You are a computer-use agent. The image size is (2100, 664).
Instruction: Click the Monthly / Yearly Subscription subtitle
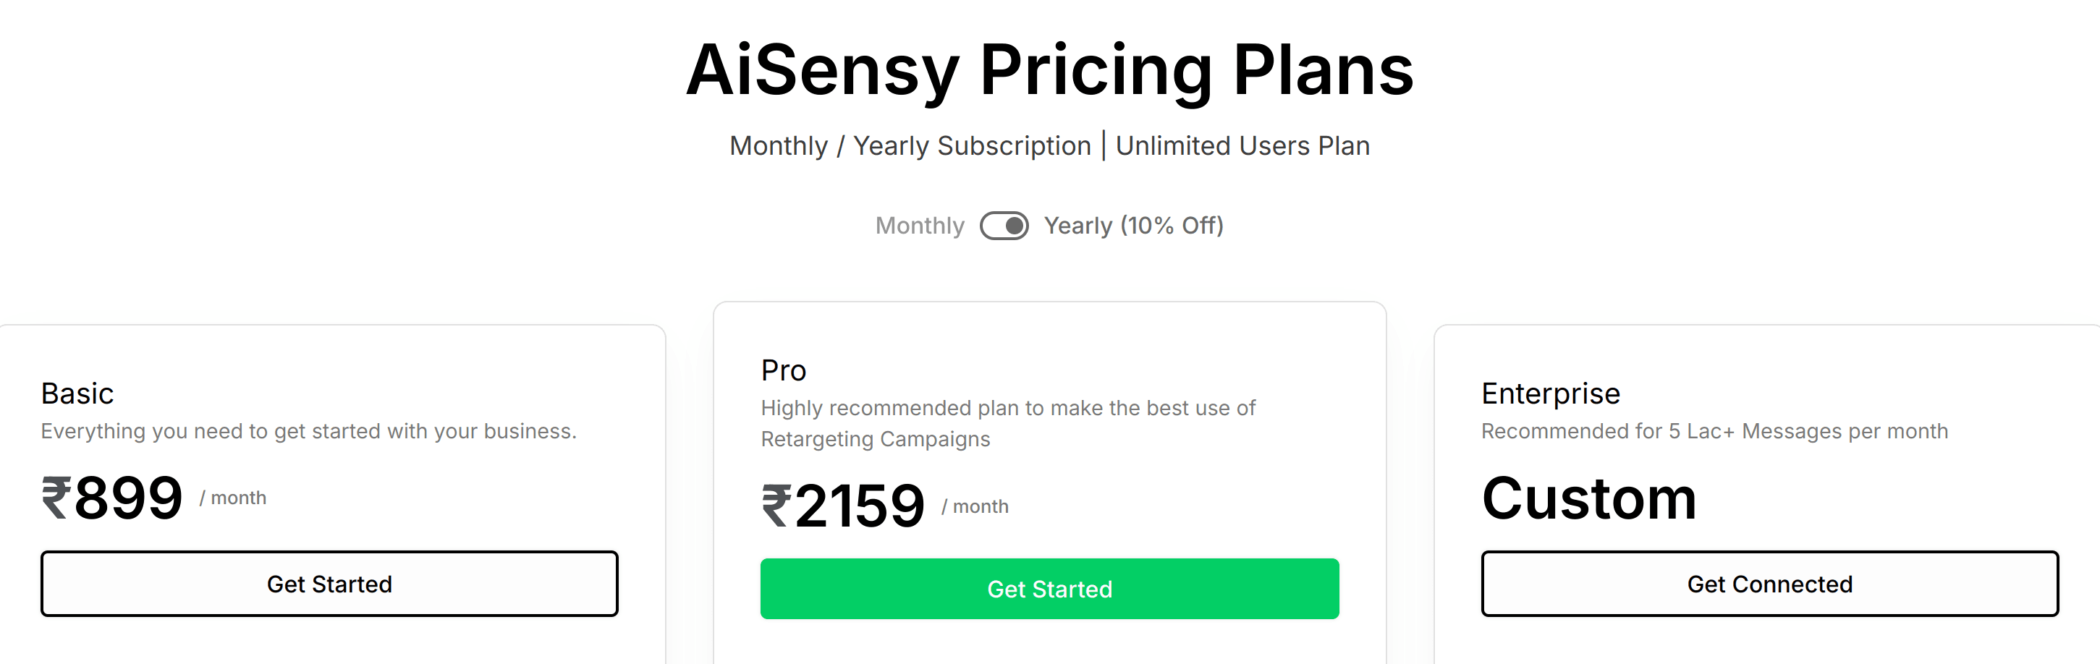(x=910, y=146)
